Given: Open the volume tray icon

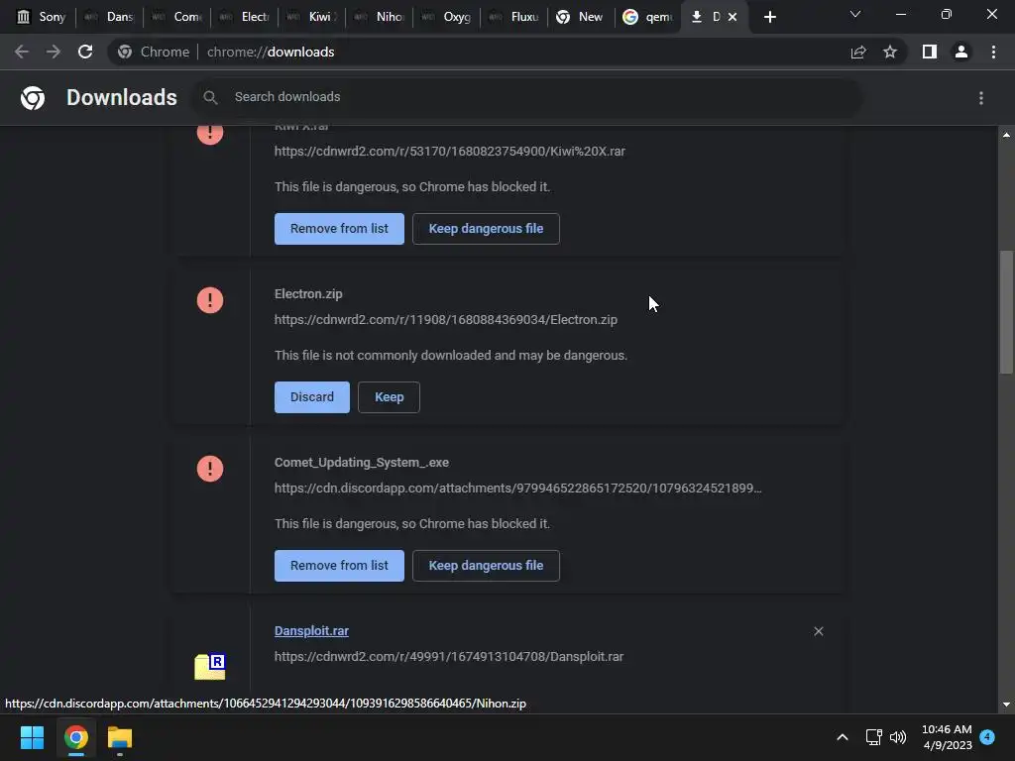Looking at the screenshot, I should coord(898,737).
